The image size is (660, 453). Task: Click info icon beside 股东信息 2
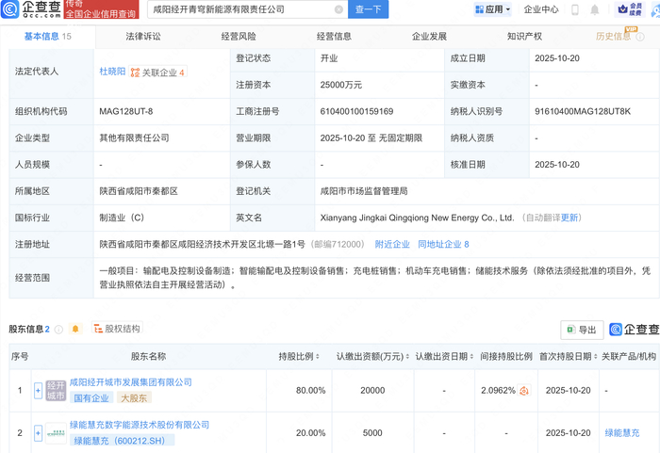point(58,330)
